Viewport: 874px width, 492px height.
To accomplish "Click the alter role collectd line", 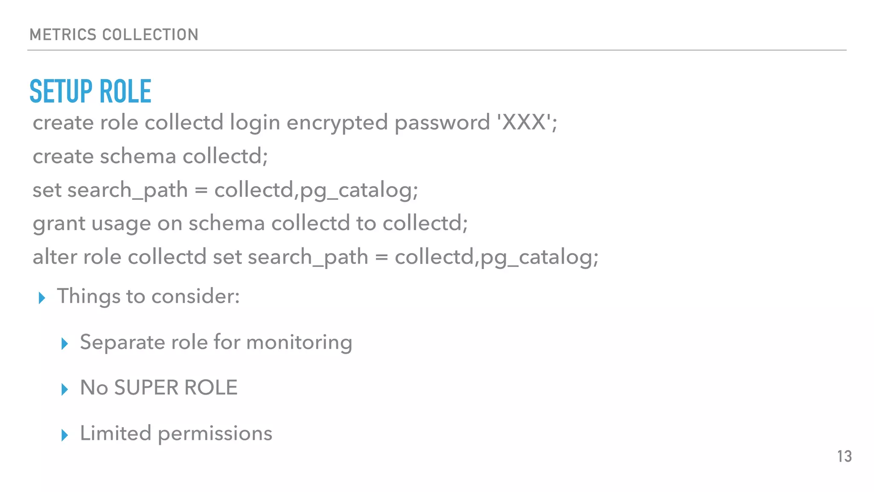I will click(x=315, y=257).
